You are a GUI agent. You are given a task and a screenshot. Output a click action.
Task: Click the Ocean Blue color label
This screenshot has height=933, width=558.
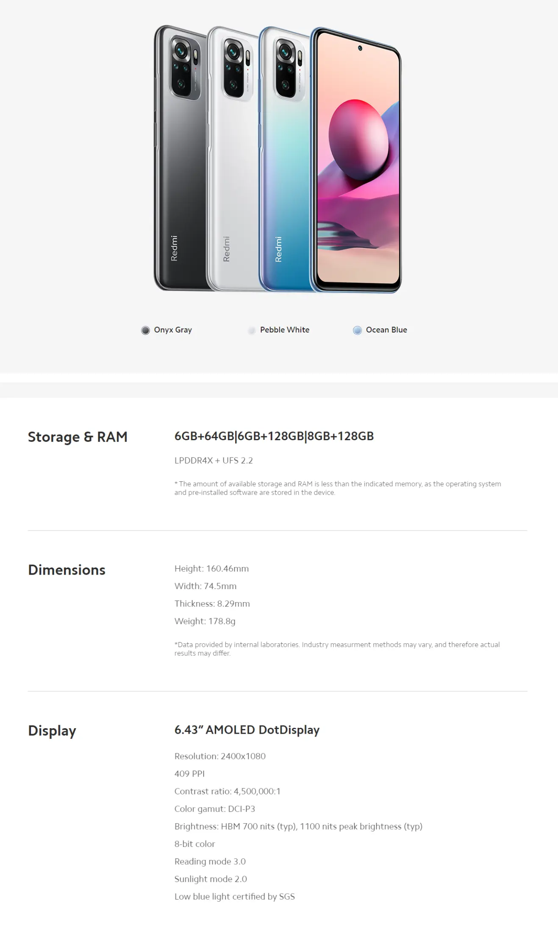(x=386, y=330)
